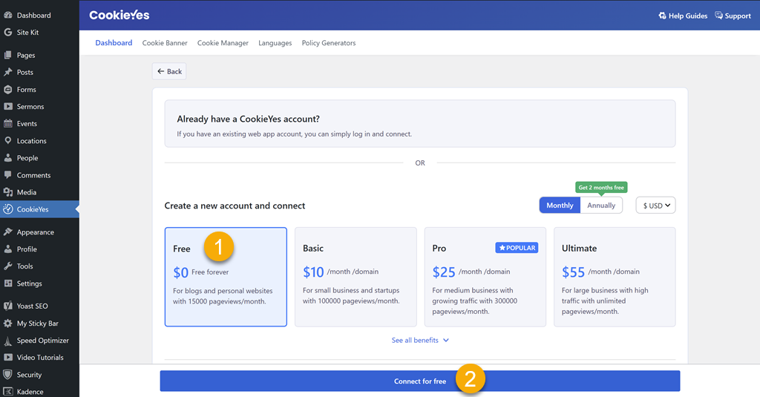760x397 pixels.
Task: Click the Site Kit Google icon
Action: (7, 32)
